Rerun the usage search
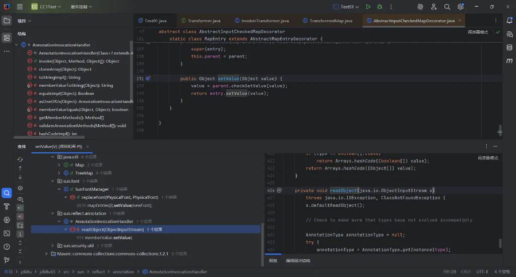 [x=20, y=159]
